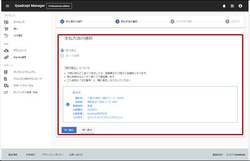The image size is (250, 161).
Task: Click the cloud download icon
Action: tap(6, 50)
